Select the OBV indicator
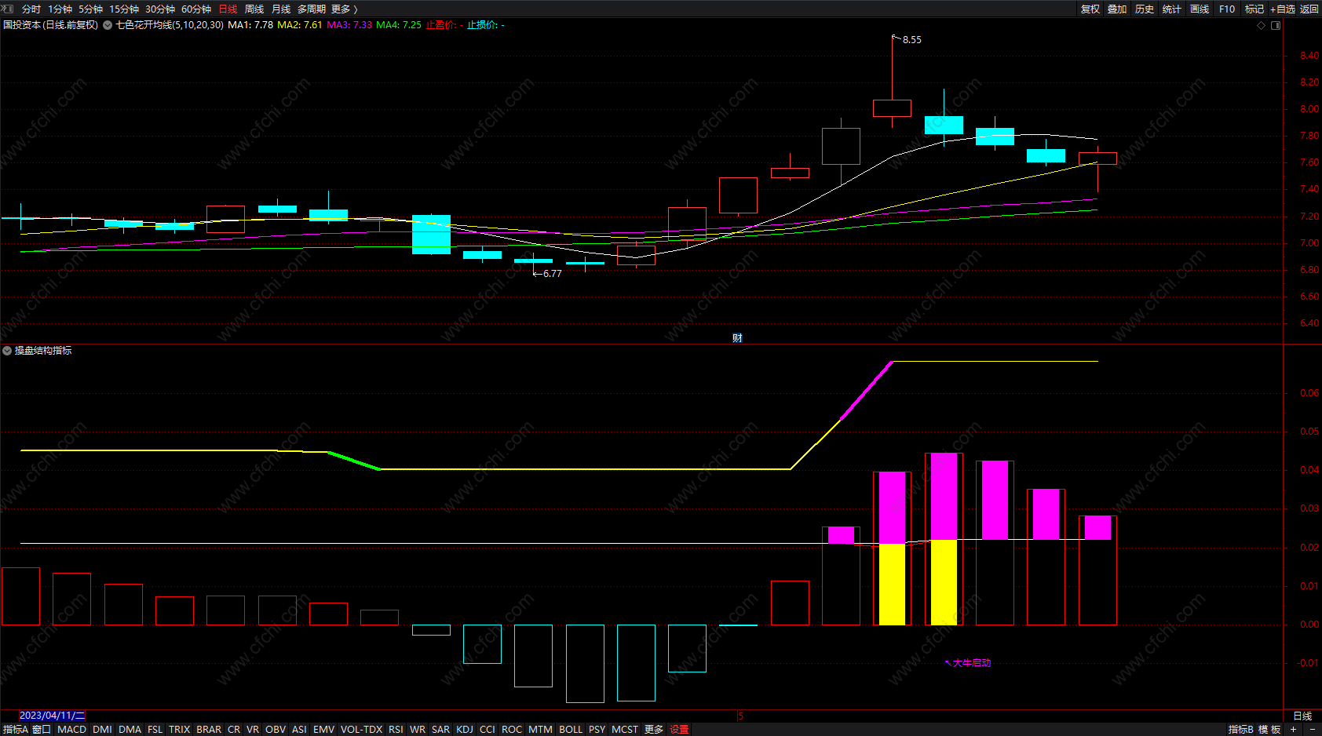The width and height of the screenshot is (1322, 736). [x=276, y=729]
